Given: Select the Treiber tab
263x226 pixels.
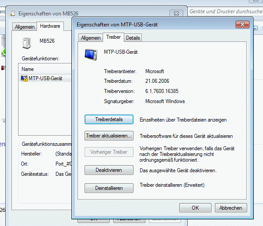Looking at the screenshot, I should click(x=113, y=37).
